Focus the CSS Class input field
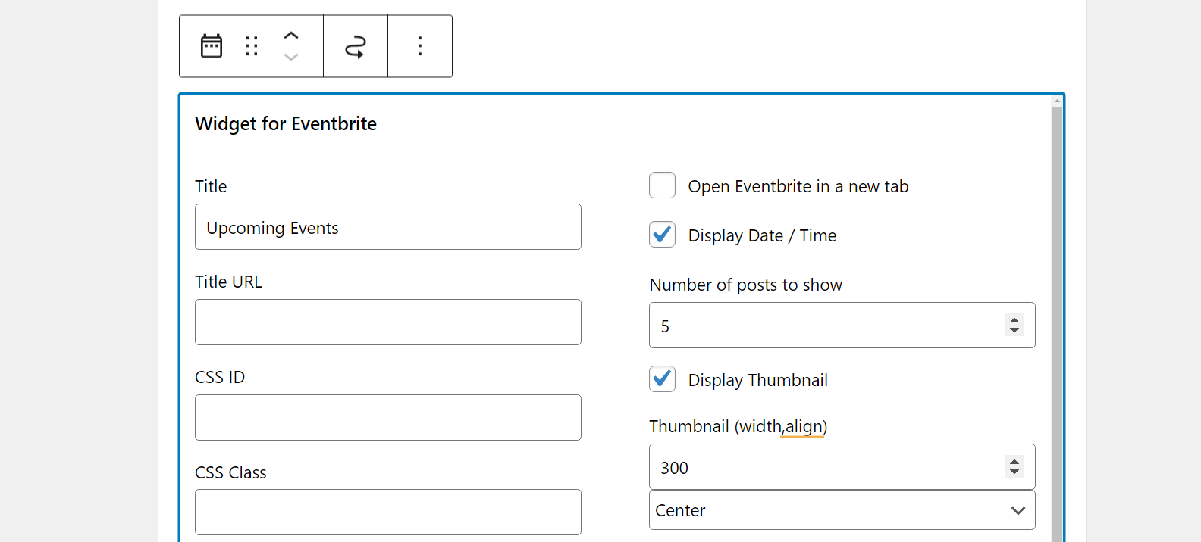Screen dimensions: 1201x542 (x=388, y=512)
